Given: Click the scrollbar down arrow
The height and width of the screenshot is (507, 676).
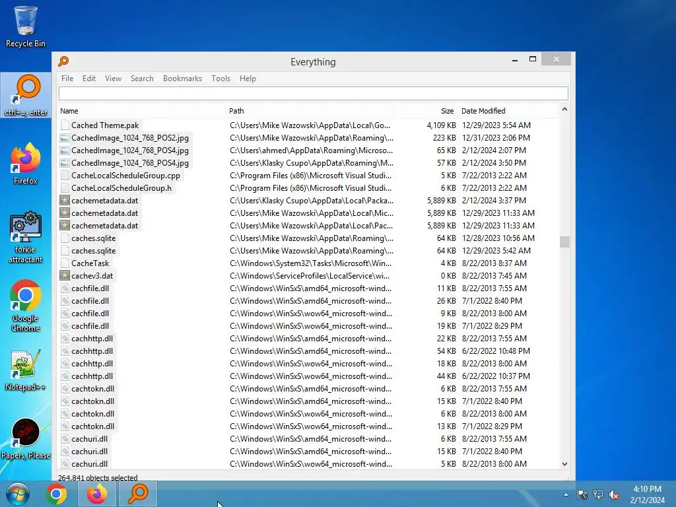Looking at the screenshot, I should pyautogui.click(x=564, y=464).
